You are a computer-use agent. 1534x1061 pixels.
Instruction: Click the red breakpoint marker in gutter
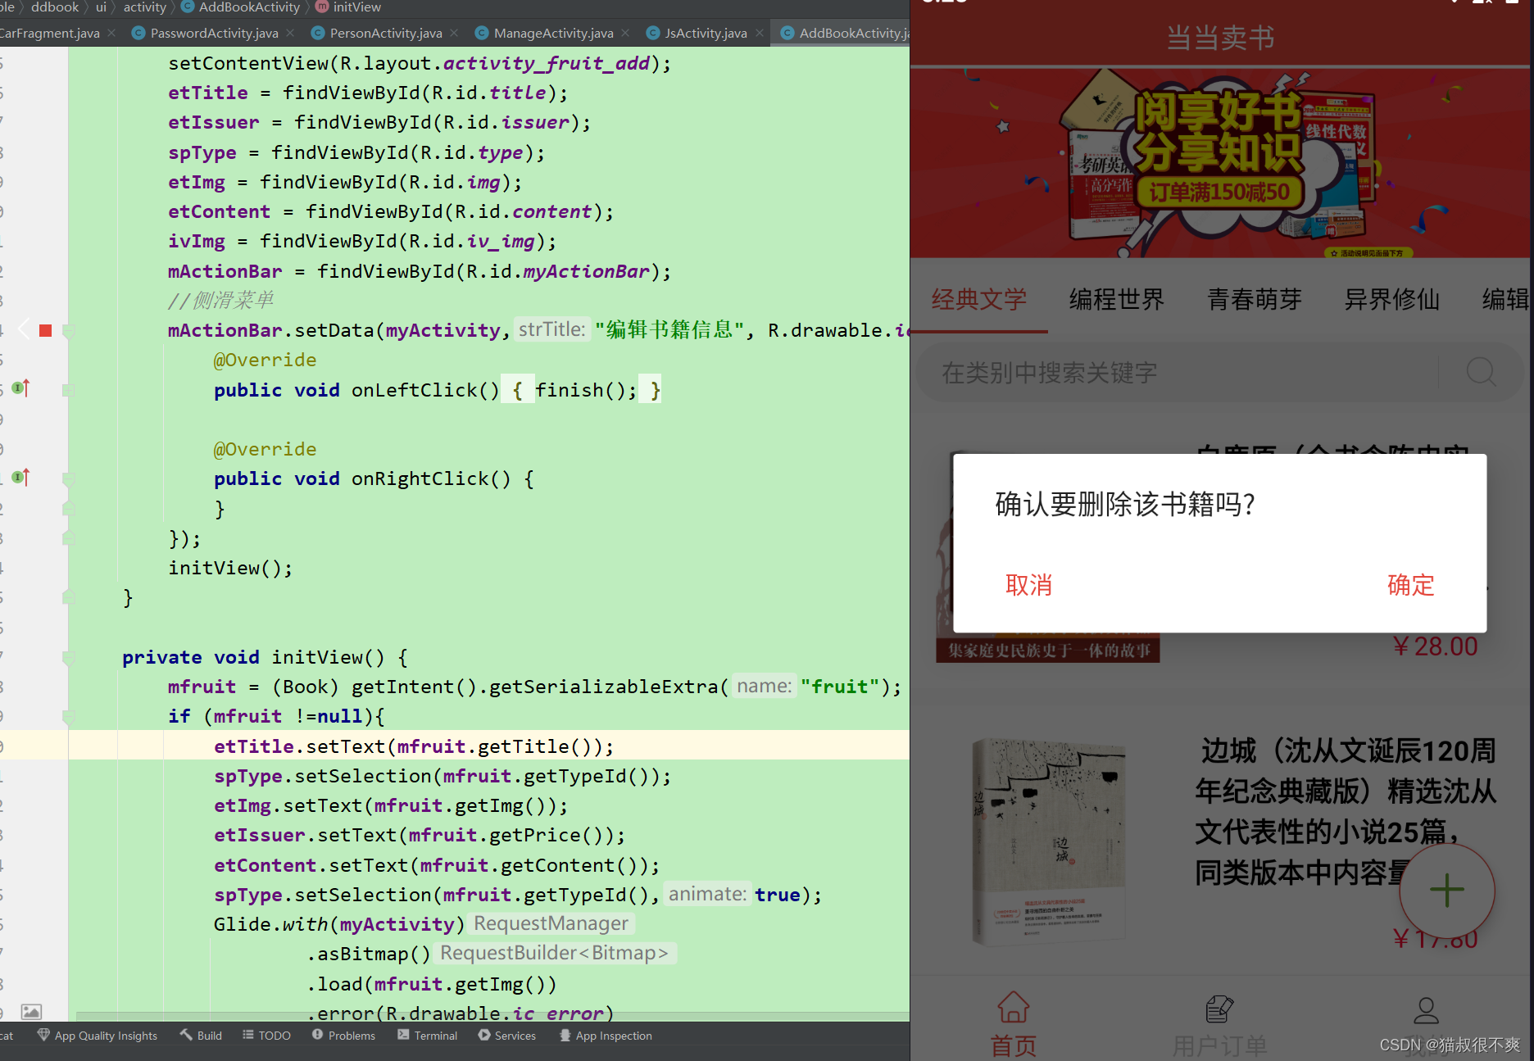point(46,330)
